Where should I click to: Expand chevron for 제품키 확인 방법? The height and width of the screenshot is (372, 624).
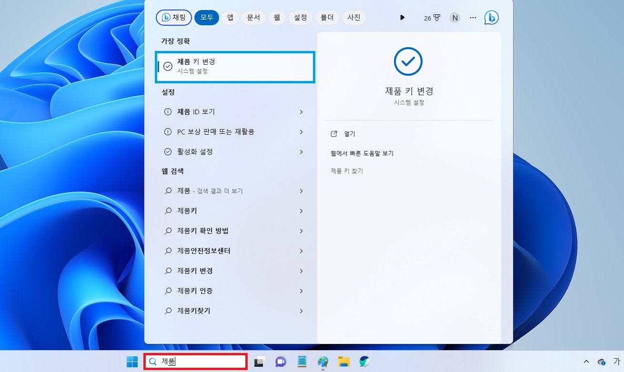pyautogui.click(x=302, y=231)
